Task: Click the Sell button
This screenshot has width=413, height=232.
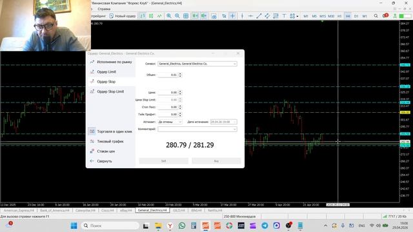Action: tap(163, 161)
